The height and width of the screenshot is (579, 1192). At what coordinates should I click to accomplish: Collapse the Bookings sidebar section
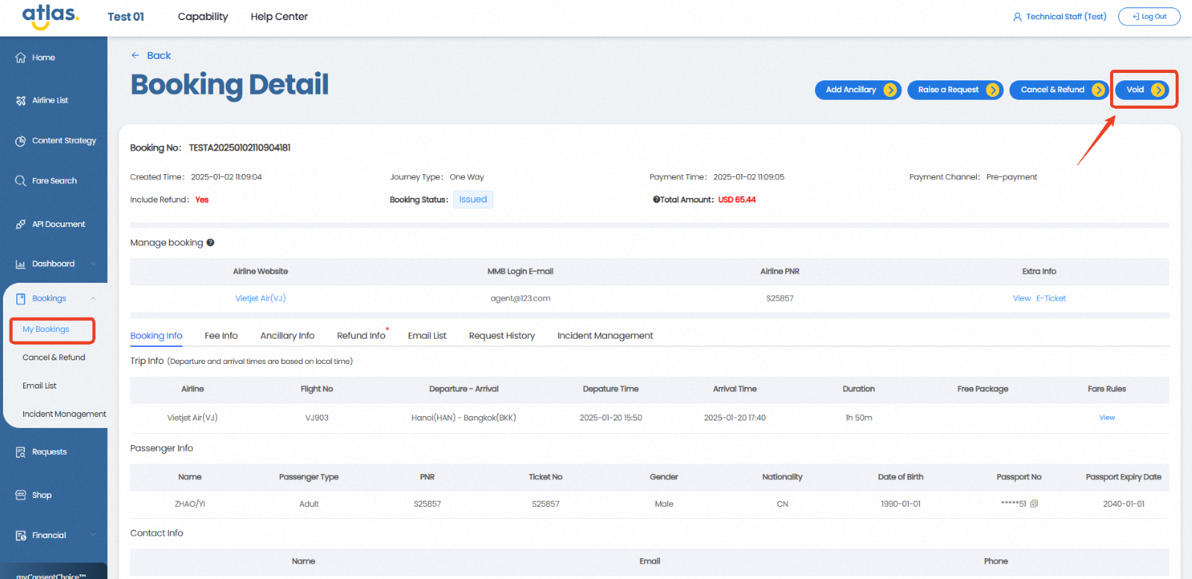pos(93,298)
